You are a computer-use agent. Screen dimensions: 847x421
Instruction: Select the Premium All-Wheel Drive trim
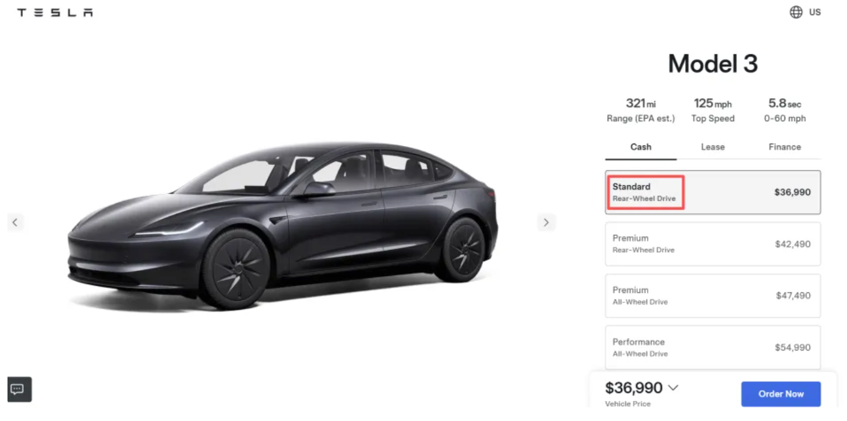point(712,295)
